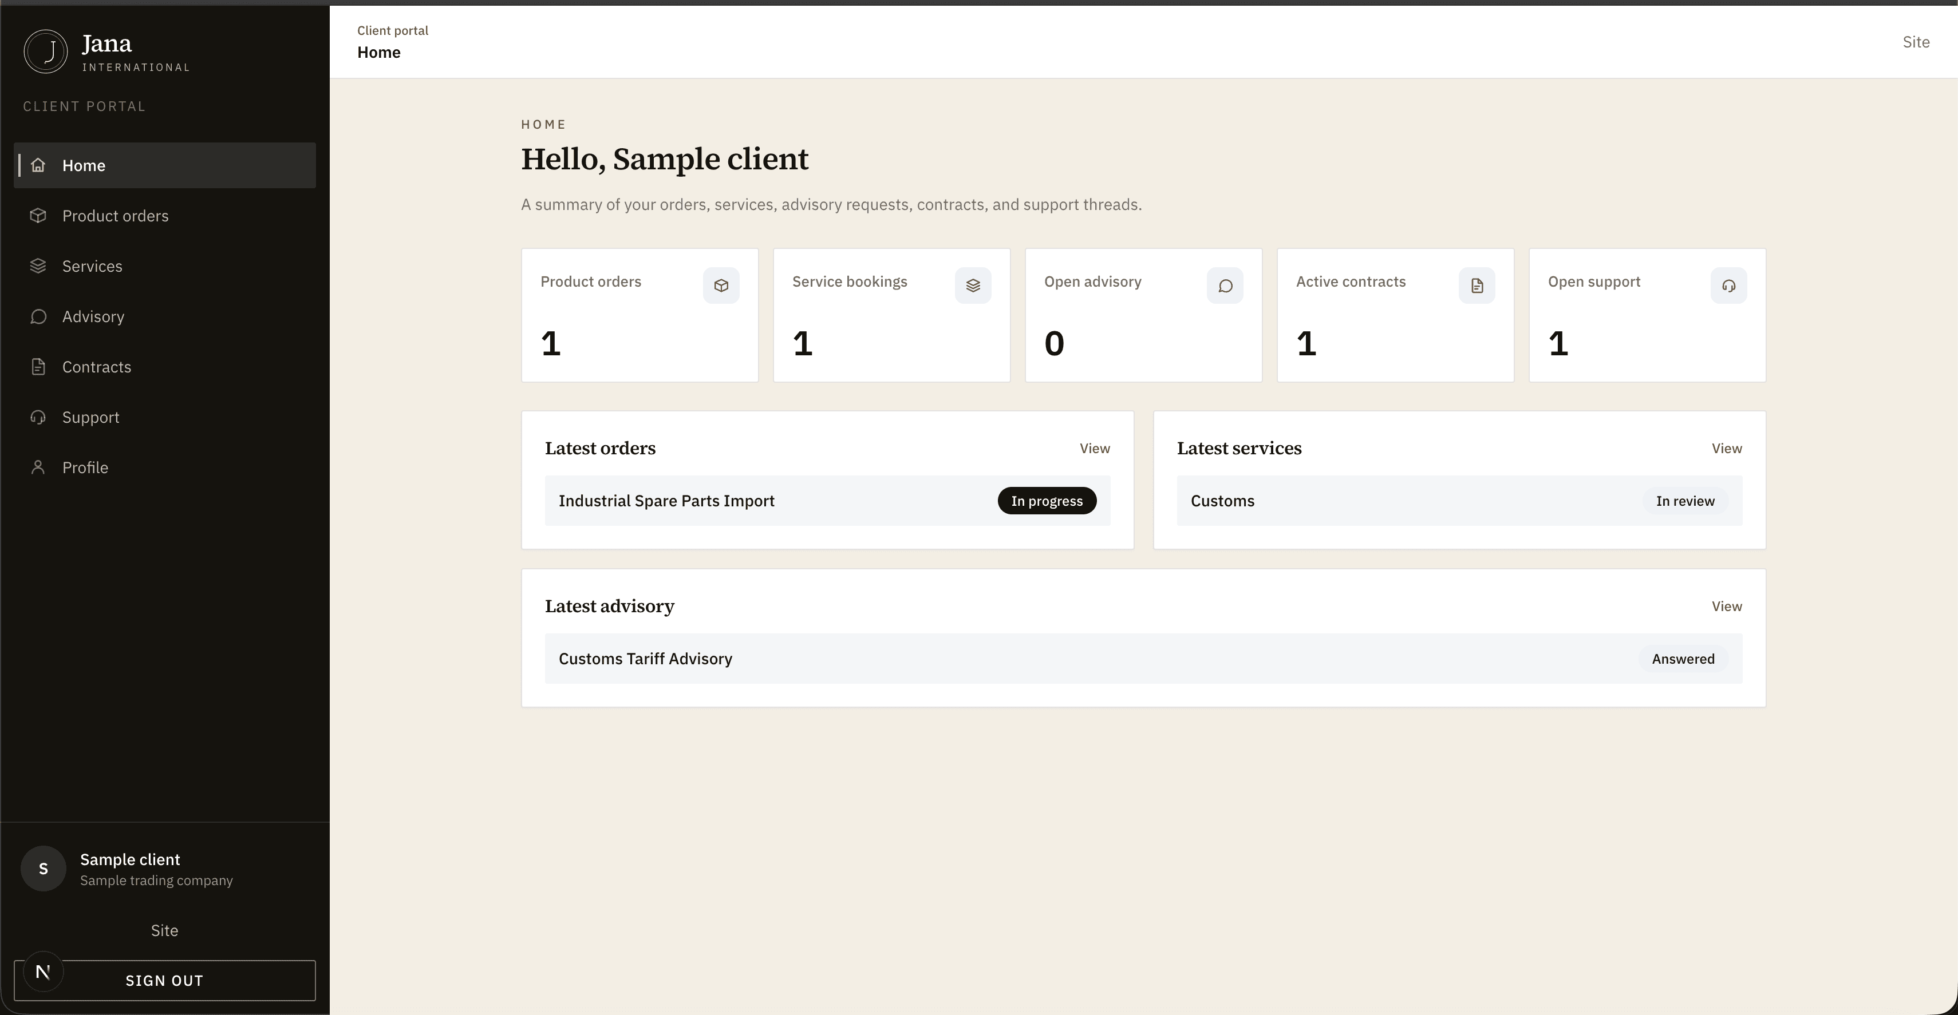Viewport: 1958px width, 1015px height.
Task: Click the In review status badge
Action: 1685,501
